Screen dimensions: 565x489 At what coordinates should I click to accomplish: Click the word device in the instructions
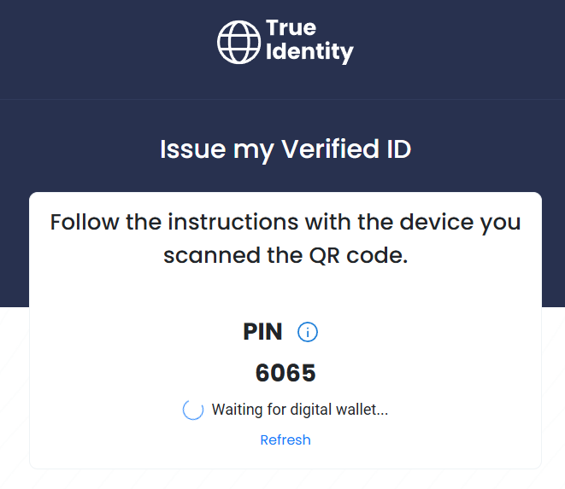pos(437,222)
